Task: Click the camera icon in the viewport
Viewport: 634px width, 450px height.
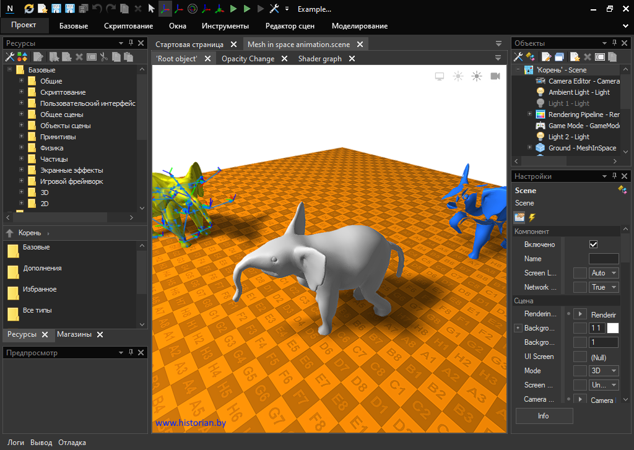Action: pyautogui.click(x=495, y=76)
